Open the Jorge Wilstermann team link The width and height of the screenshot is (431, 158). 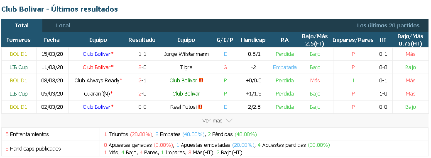pos(186,54)
